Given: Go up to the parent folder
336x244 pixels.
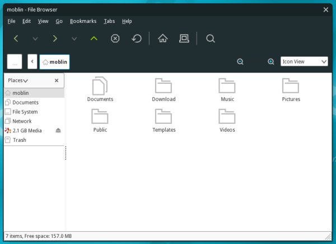Looking at the screenshot, I should (94, 39).
